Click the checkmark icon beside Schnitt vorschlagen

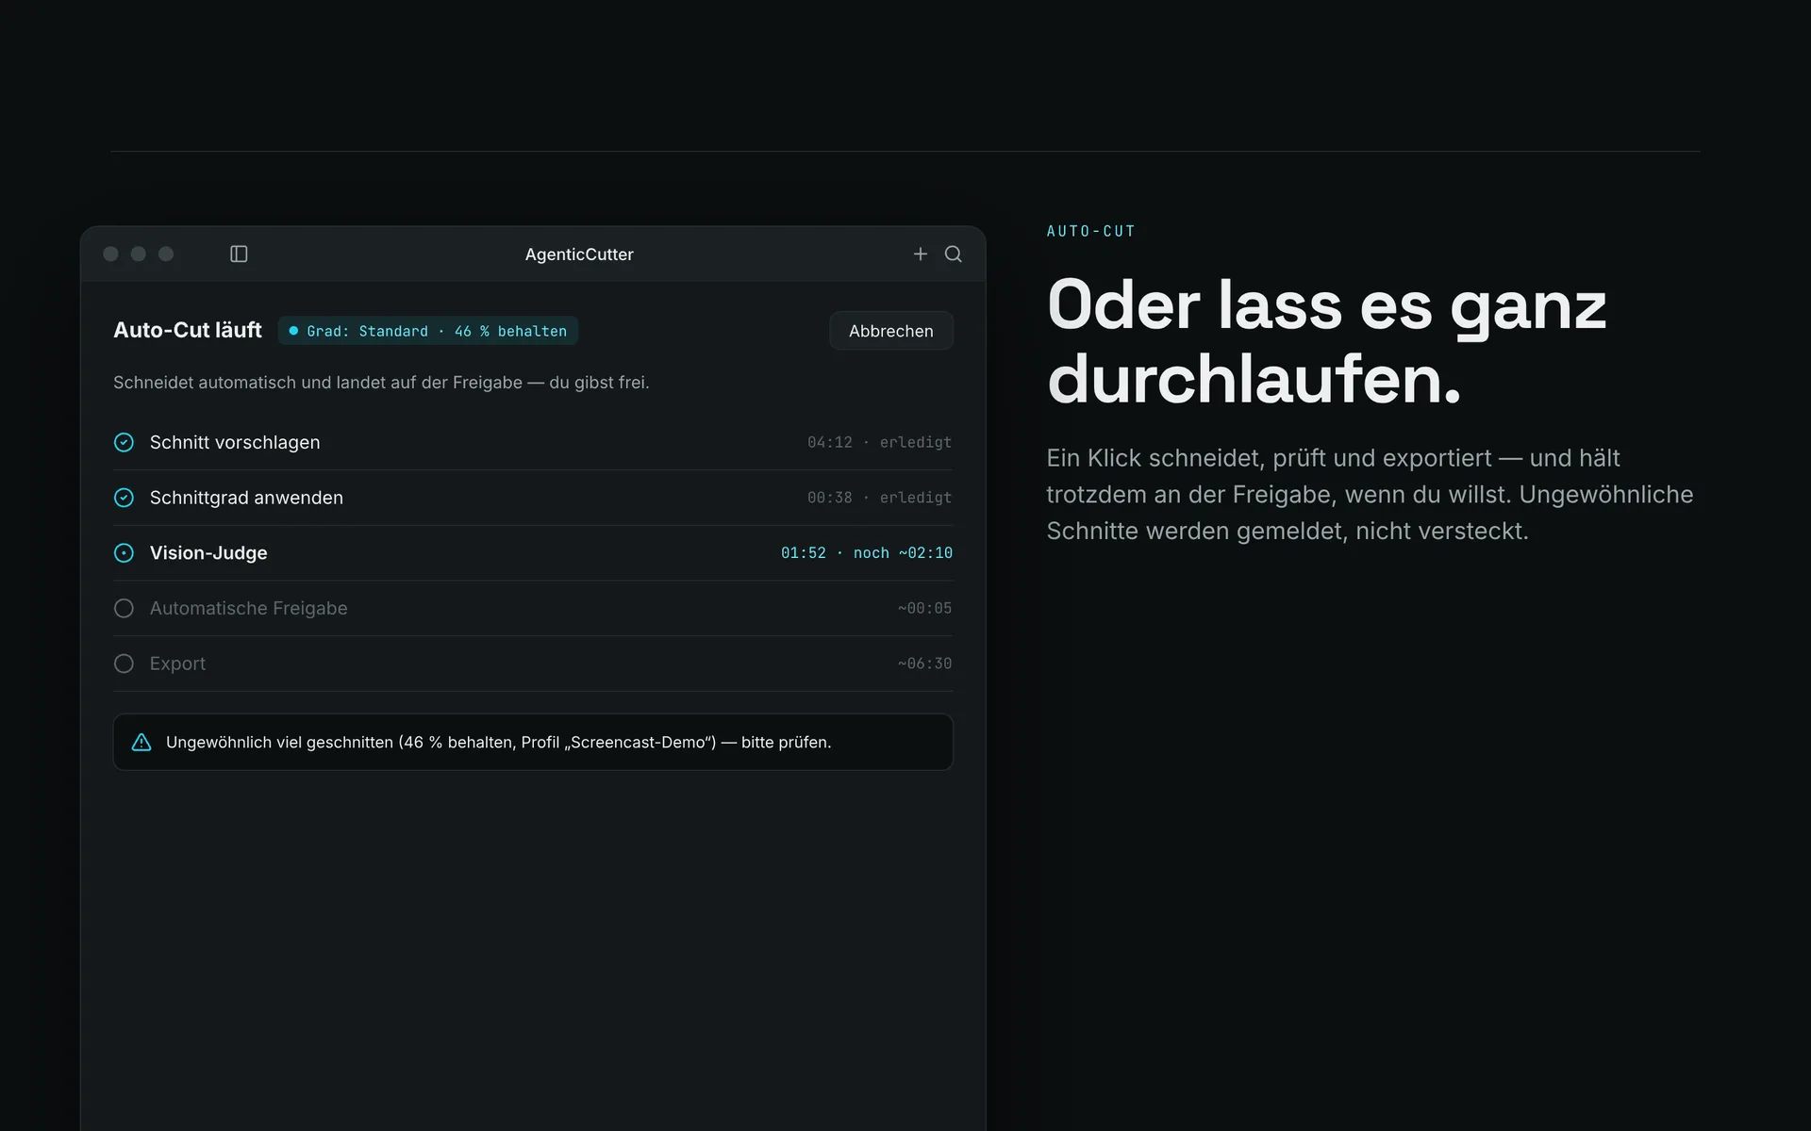(x=124, y=442)
